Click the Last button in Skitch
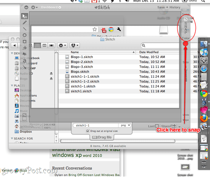 click(x=153, y=126)
